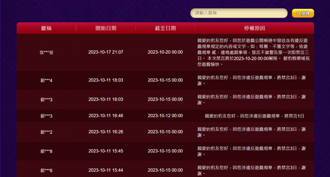
Task: Click the 搜尋 search button
Action: point(303,13)
